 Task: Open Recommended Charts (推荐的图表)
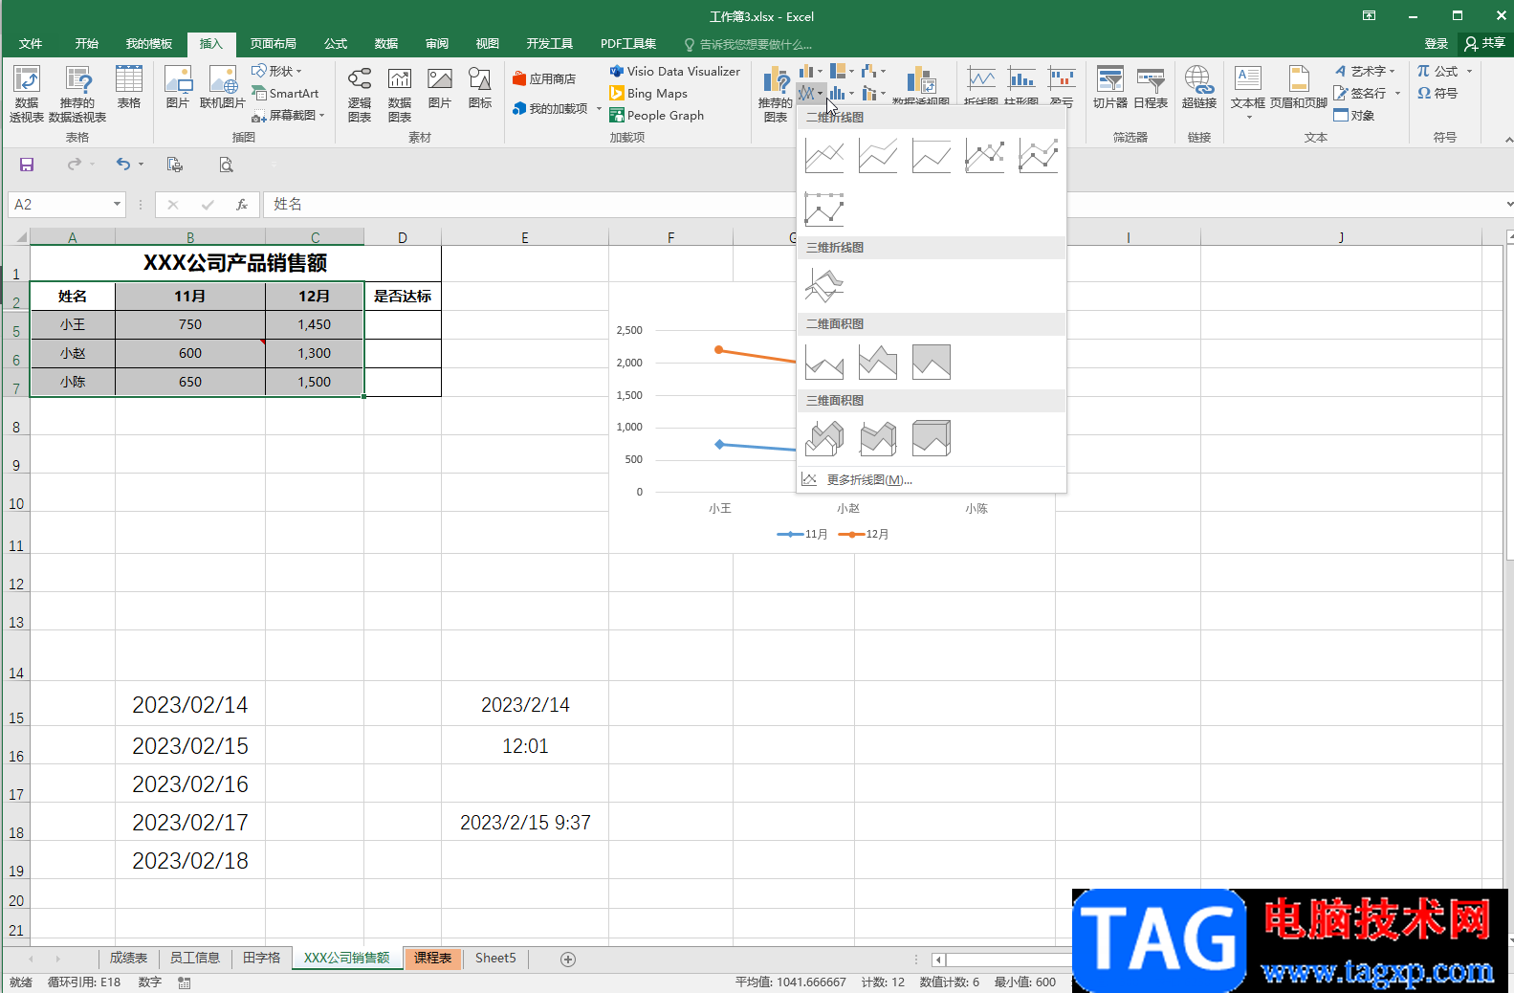pos(776,94)
